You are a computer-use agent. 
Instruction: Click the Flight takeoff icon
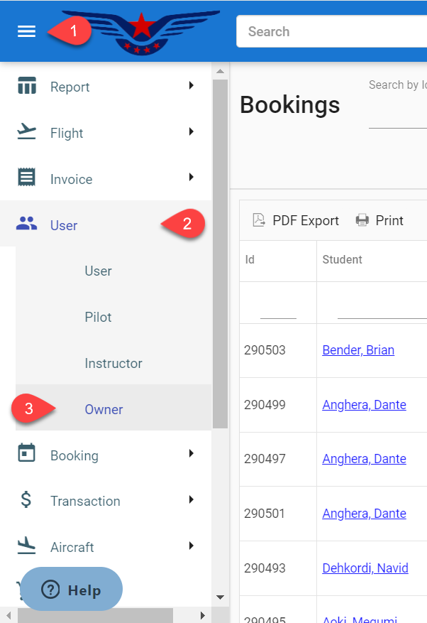[x=26, y=133]
